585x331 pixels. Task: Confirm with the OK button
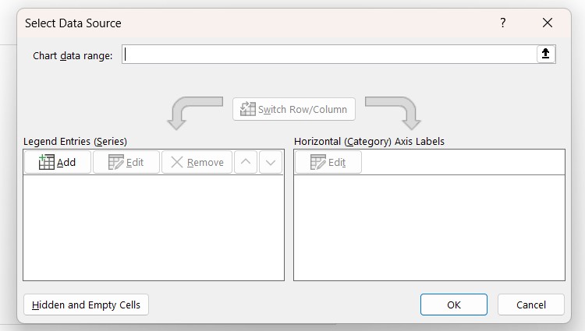click(x=454, y=305)
